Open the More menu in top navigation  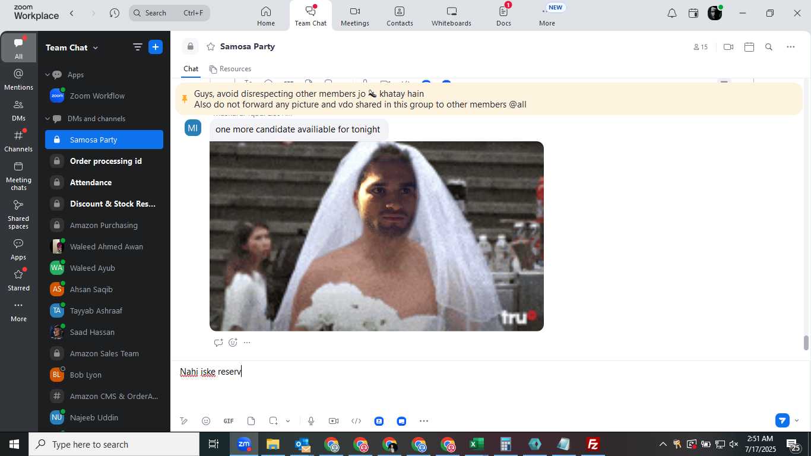tap(547, 16)
